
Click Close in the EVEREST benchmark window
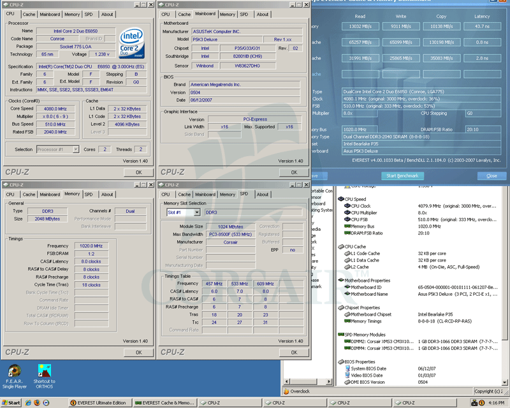pyautogui.click(x=492, y=176)
